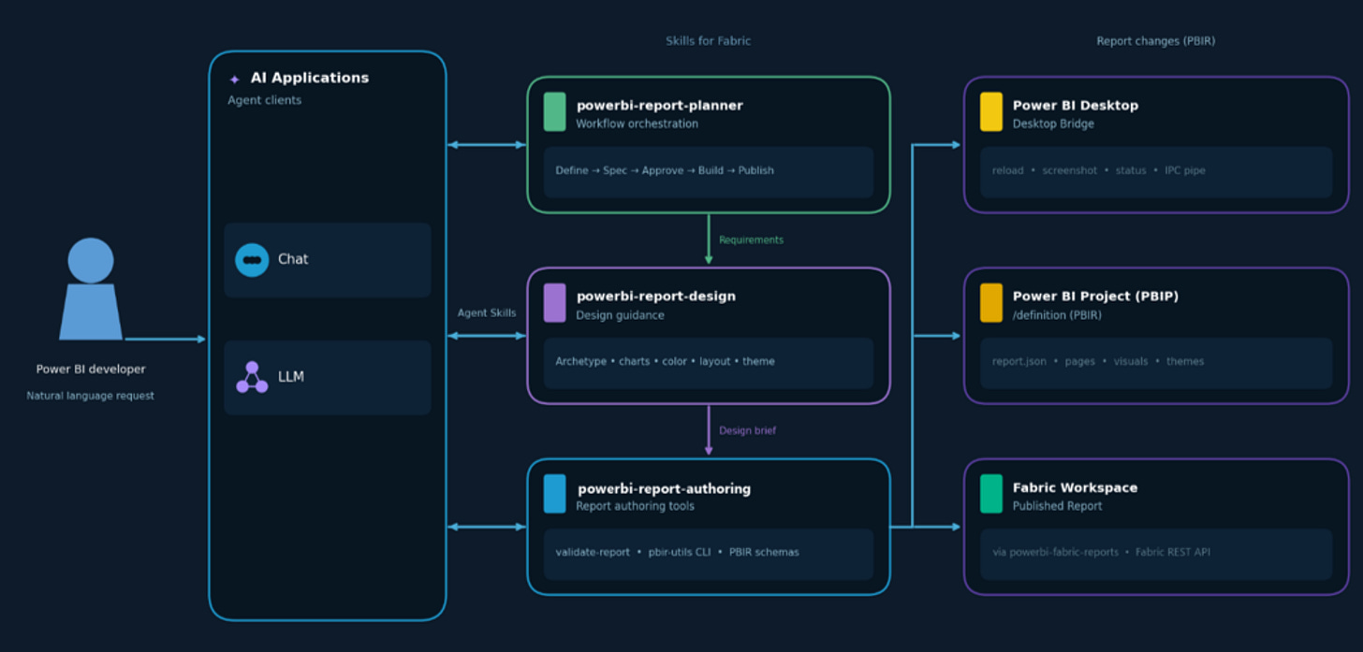Click the Requirements connector label
Image resolution: width=1363 pixels, height=652 pixels.
(751, 240)
